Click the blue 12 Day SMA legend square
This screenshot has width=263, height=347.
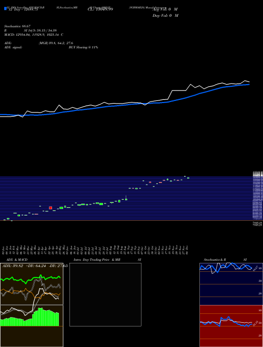click(5, 8)
